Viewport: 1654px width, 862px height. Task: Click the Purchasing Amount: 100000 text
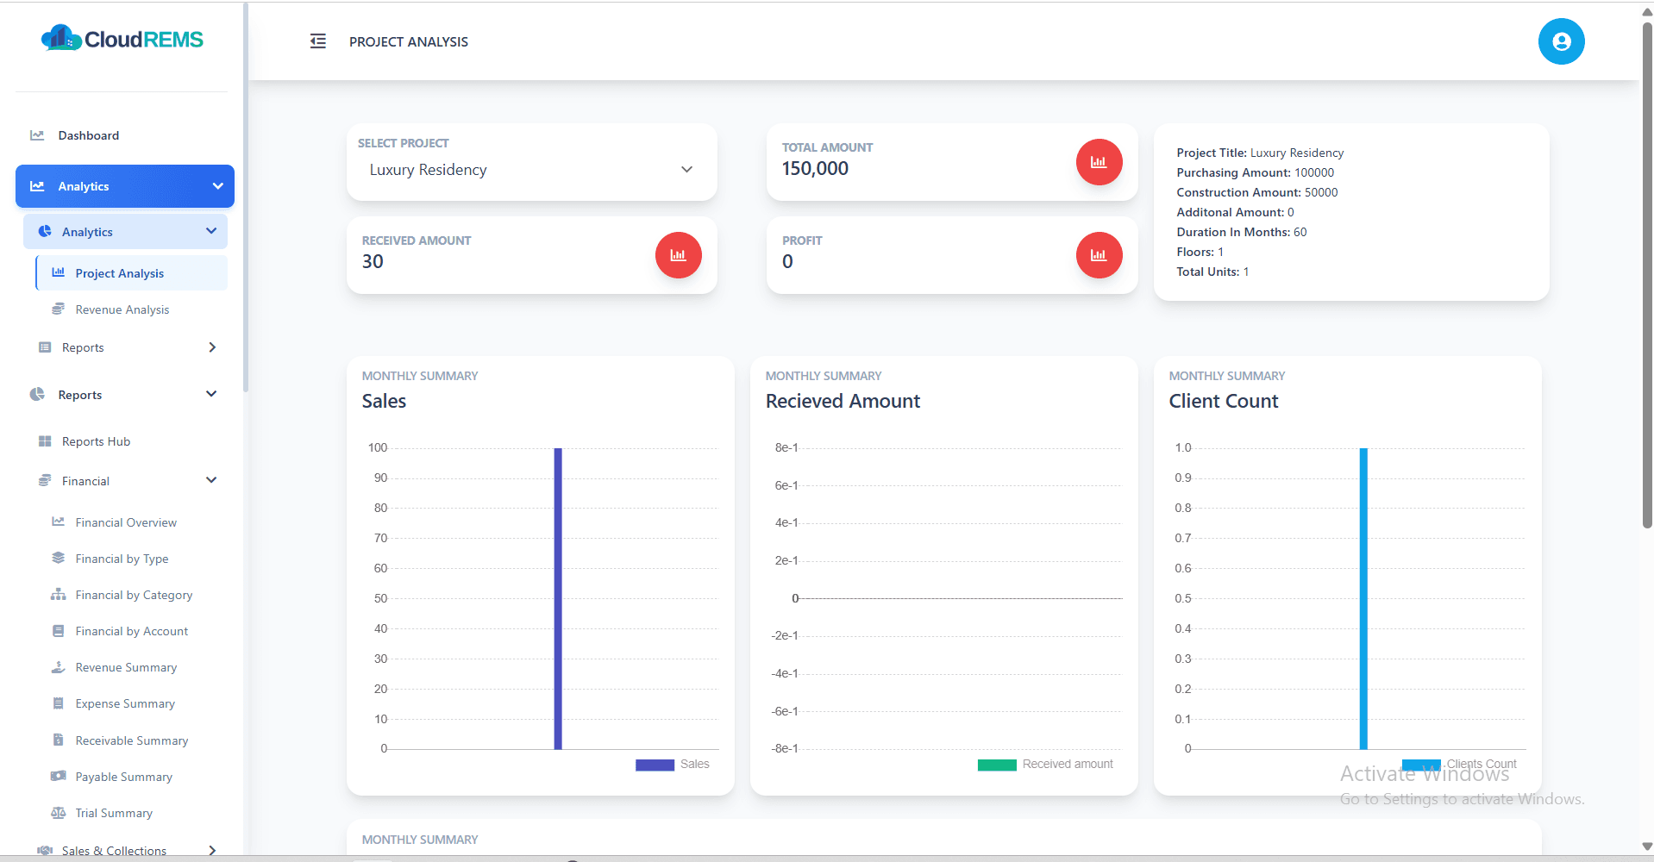coord(1255,172)
